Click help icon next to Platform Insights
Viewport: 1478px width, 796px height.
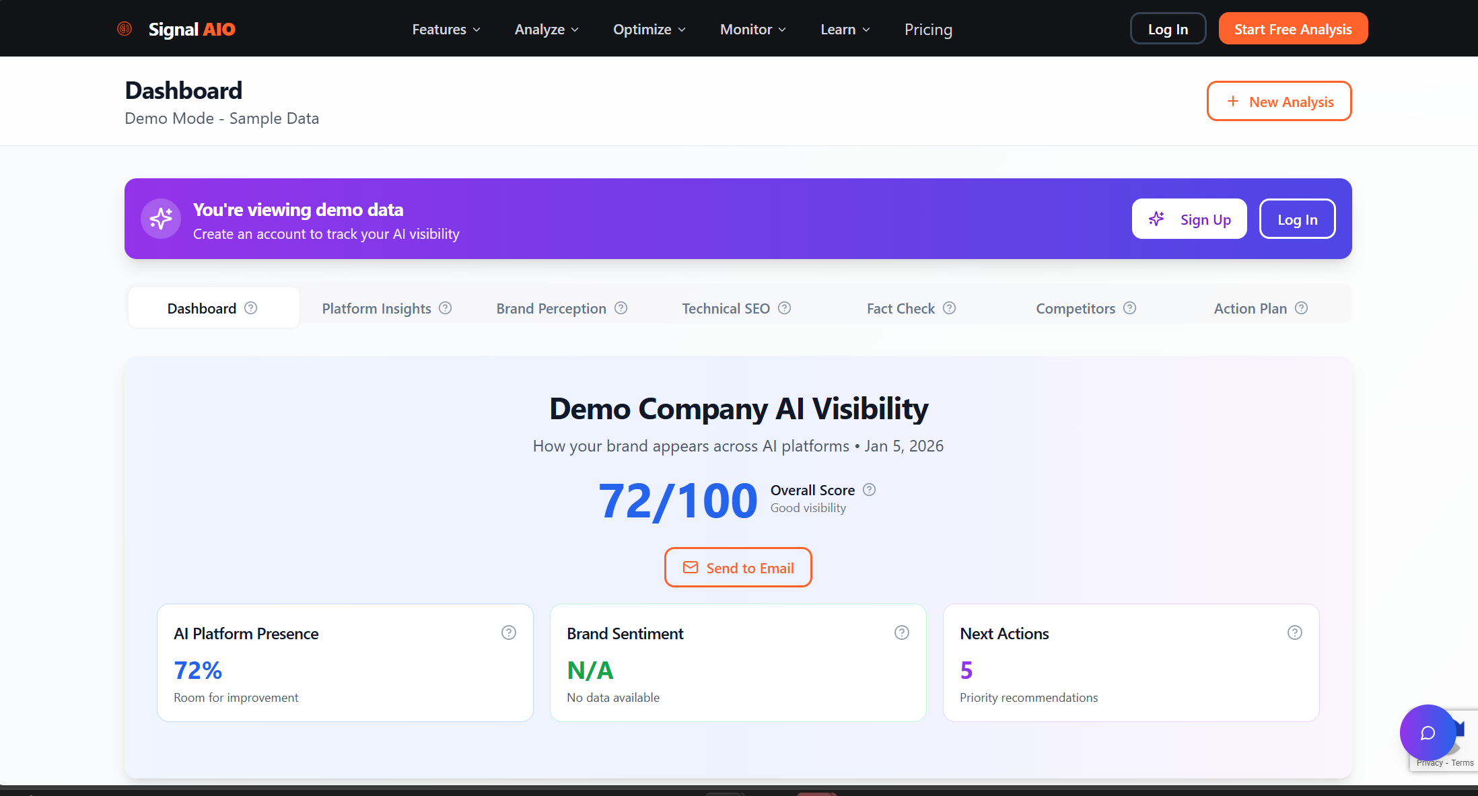coord(445,308)
